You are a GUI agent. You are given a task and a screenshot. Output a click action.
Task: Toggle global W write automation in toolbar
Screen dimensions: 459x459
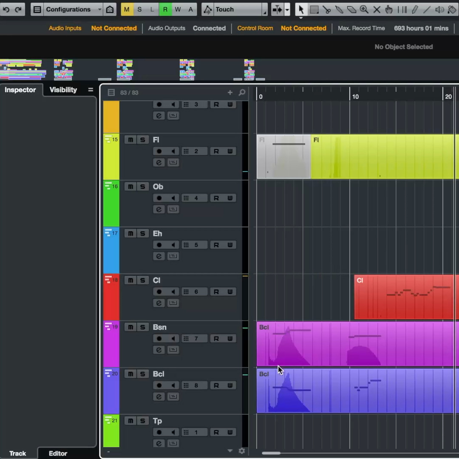point(178,9)
